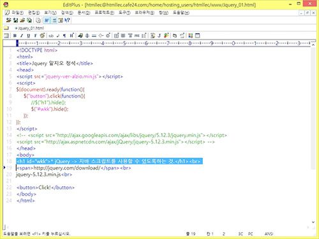
Task: Click the Bold (B) HTML toolbar icon
Action: (x=15, y=36)
